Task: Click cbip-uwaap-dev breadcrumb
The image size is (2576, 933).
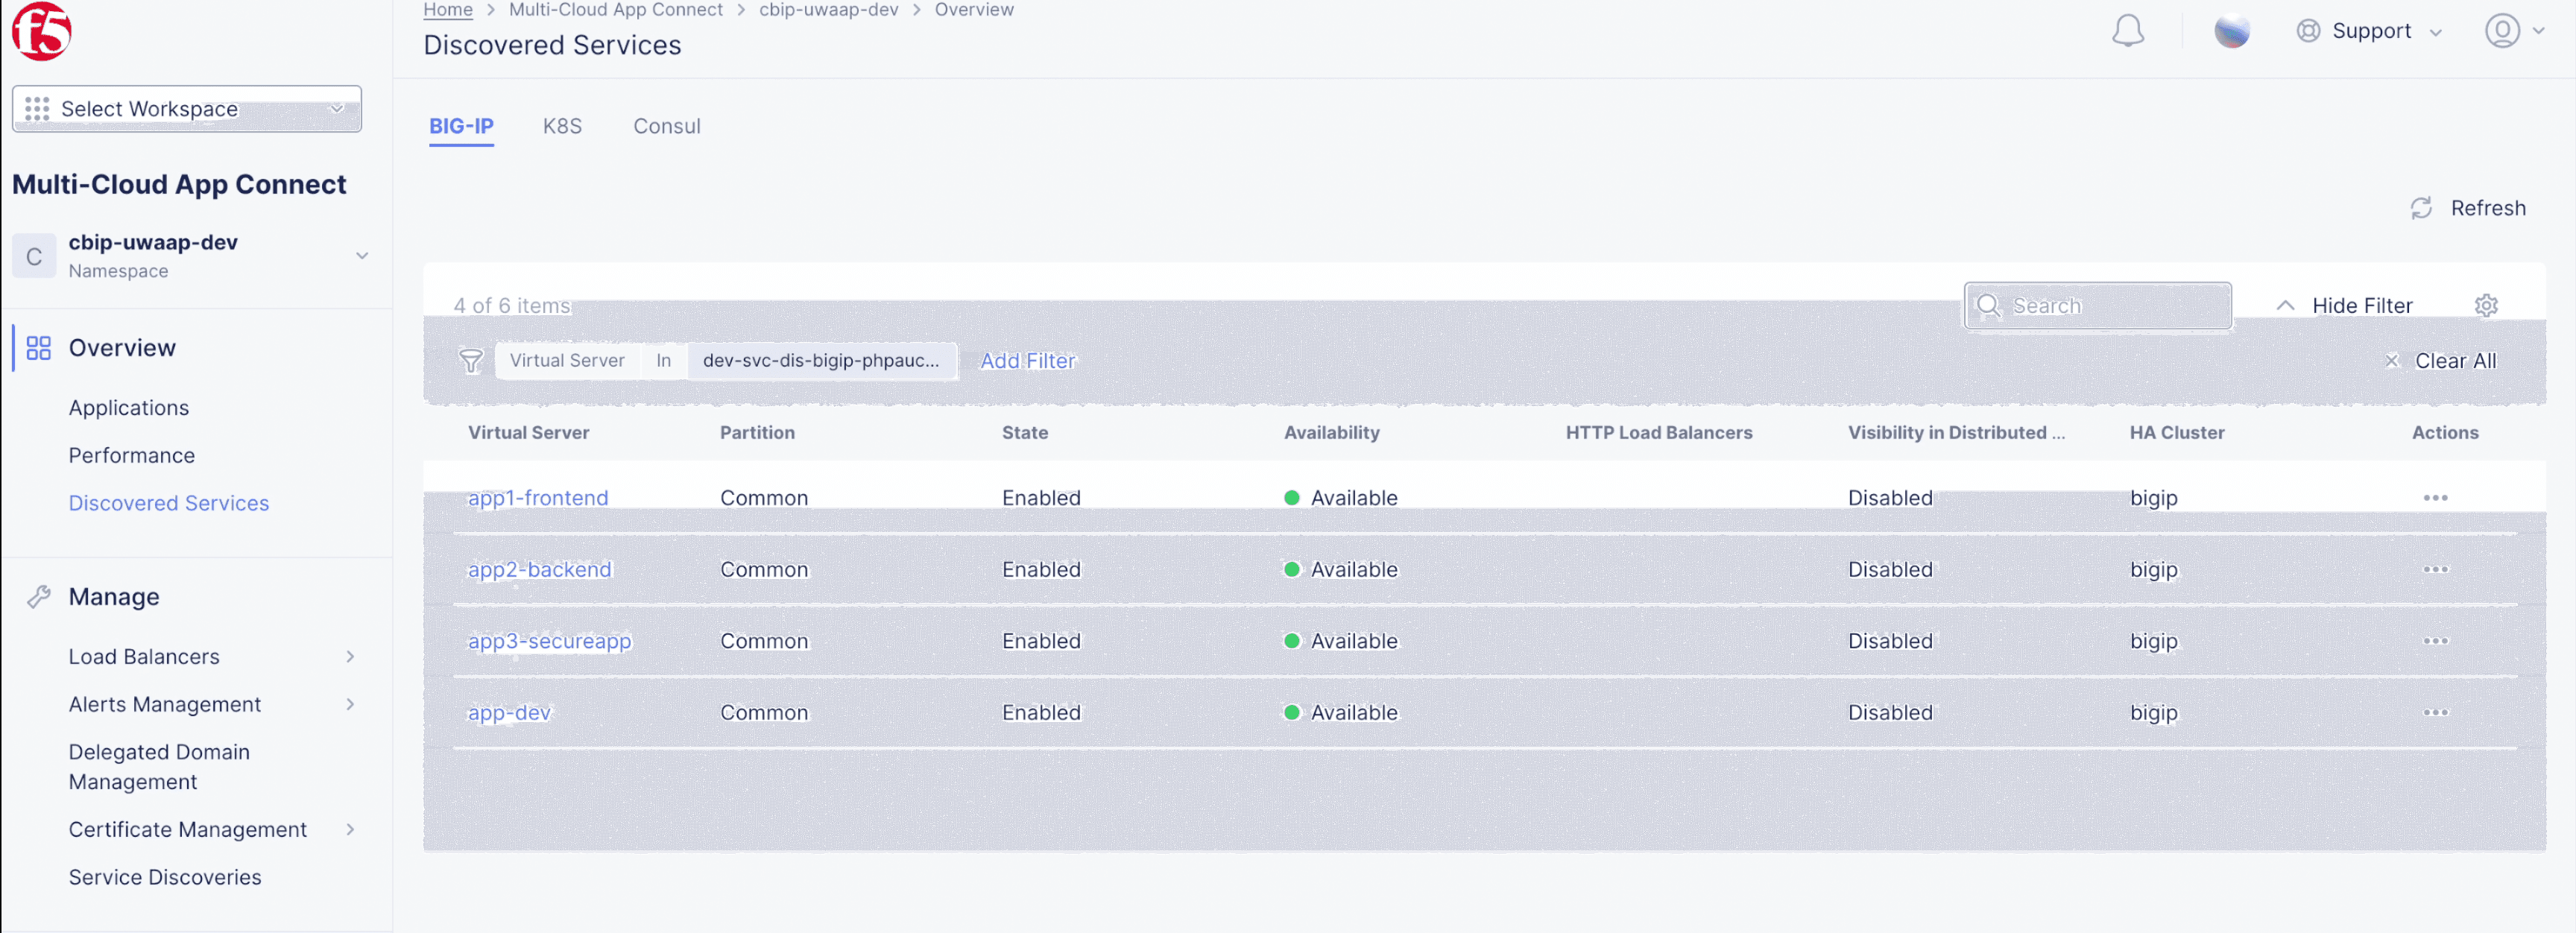Action: point(828,10)
